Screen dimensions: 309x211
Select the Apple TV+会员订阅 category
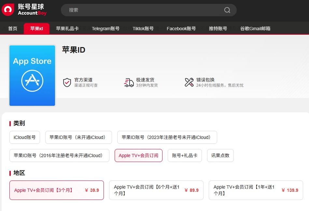138,155
